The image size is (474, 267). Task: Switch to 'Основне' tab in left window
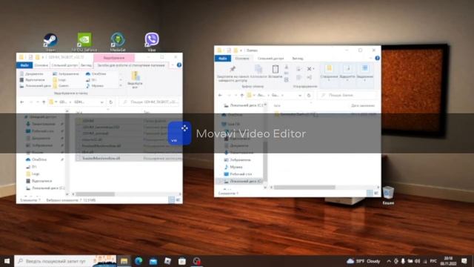tap(41, 65)
